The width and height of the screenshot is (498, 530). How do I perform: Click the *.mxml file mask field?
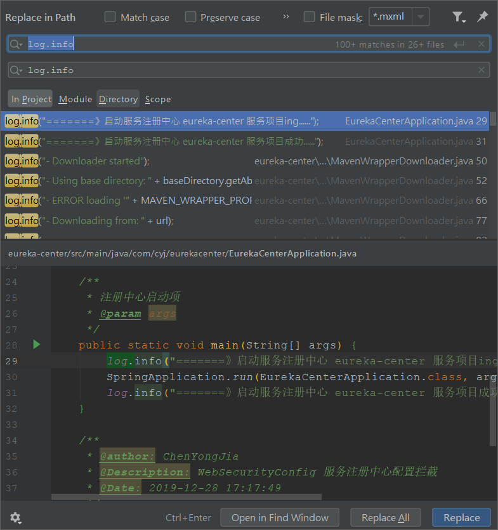point(391,17)
